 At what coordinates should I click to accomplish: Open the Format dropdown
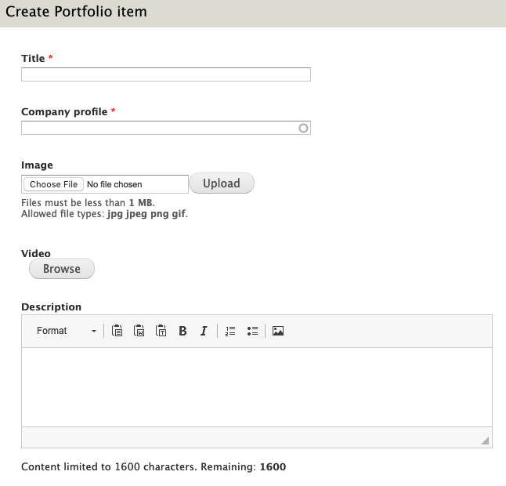(66, 331)
